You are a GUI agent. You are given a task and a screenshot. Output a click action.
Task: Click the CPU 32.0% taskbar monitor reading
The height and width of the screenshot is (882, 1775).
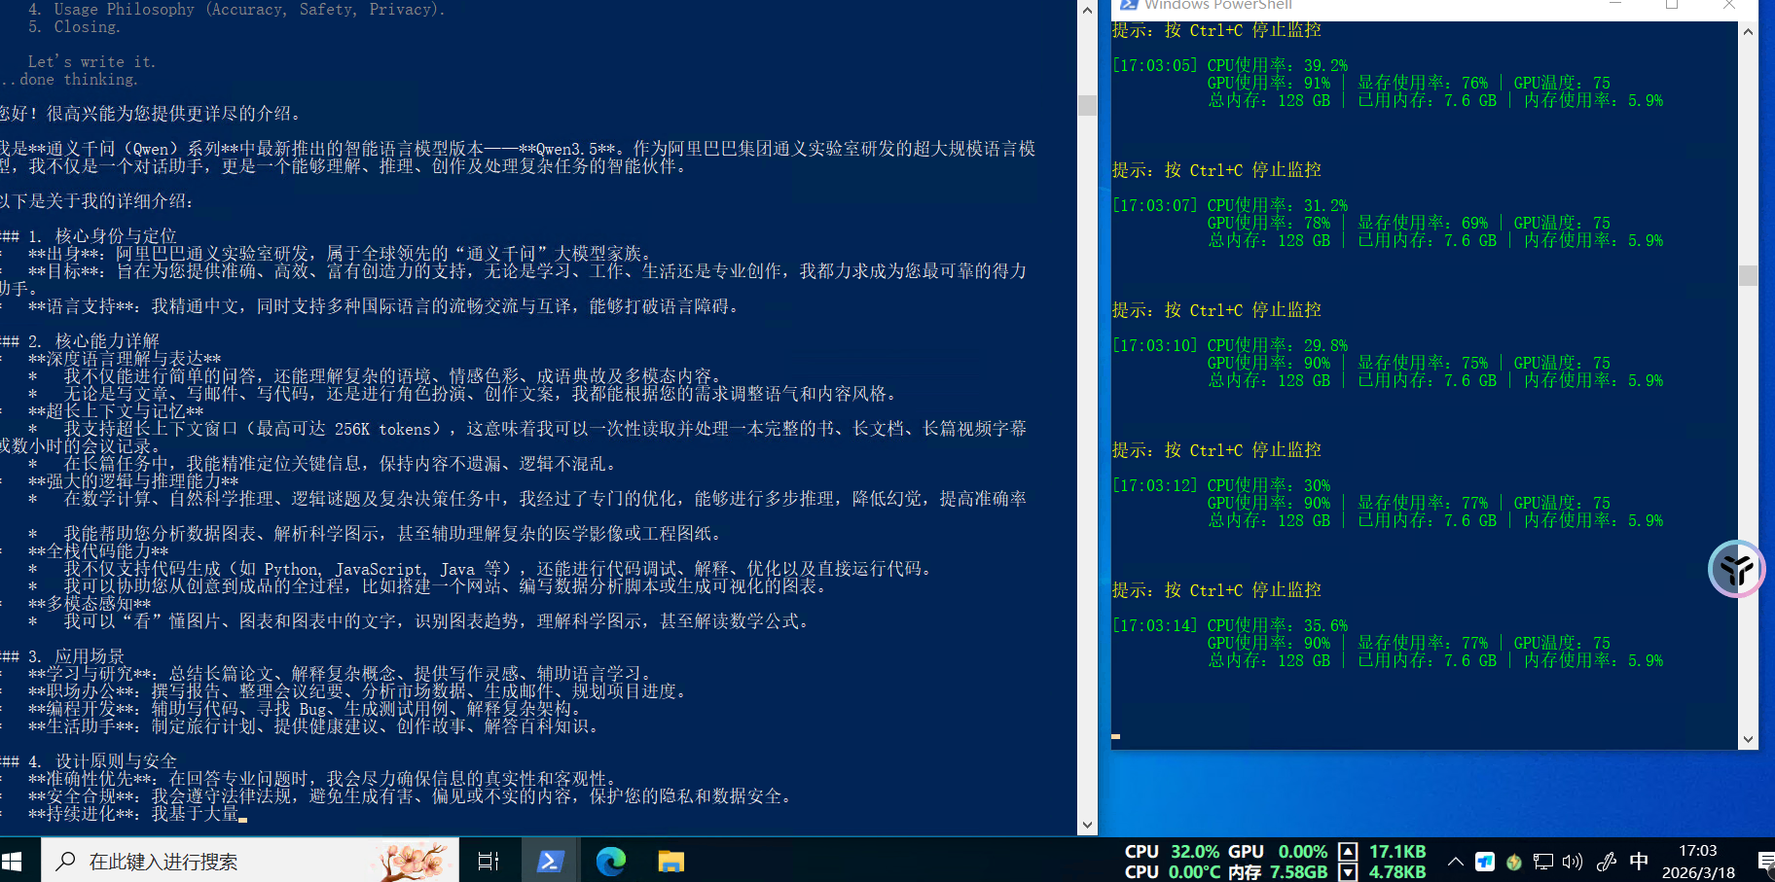(1172, 852)
